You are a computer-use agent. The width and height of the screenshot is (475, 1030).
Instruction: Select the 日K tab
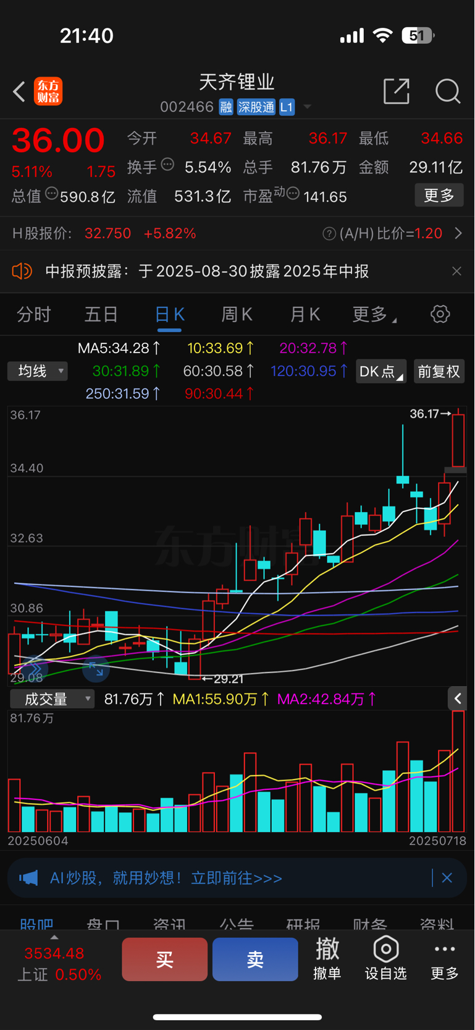[x=169, y=314]
